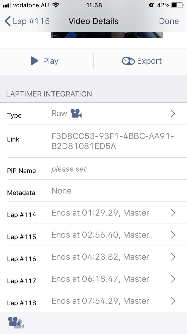
Task: Tap the camera icon beside Raw
Action: (x=76, y=113)
